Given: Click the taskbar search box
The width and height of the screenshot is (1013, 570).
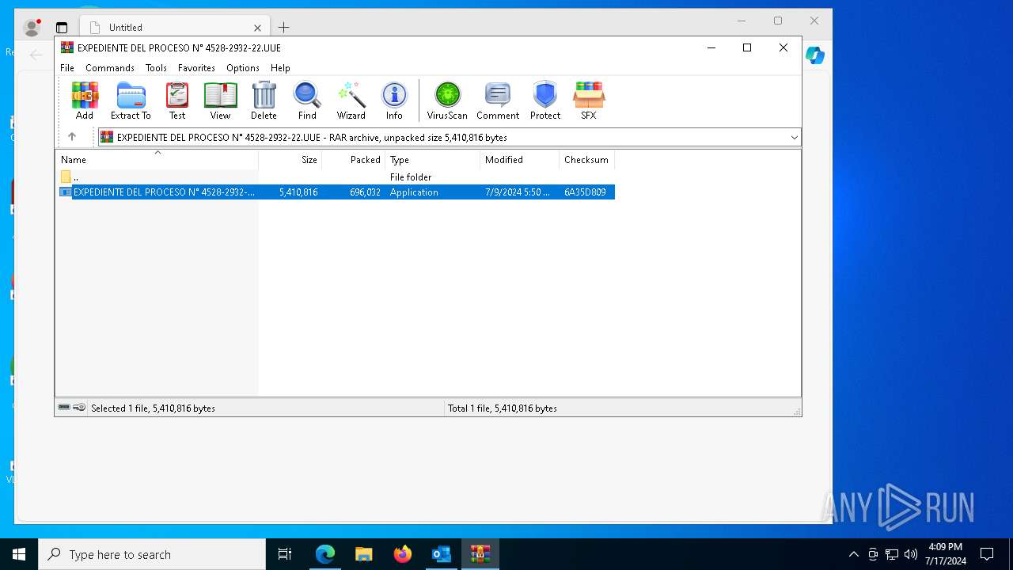Looking at the screenshot, I should tap(152, 554).
